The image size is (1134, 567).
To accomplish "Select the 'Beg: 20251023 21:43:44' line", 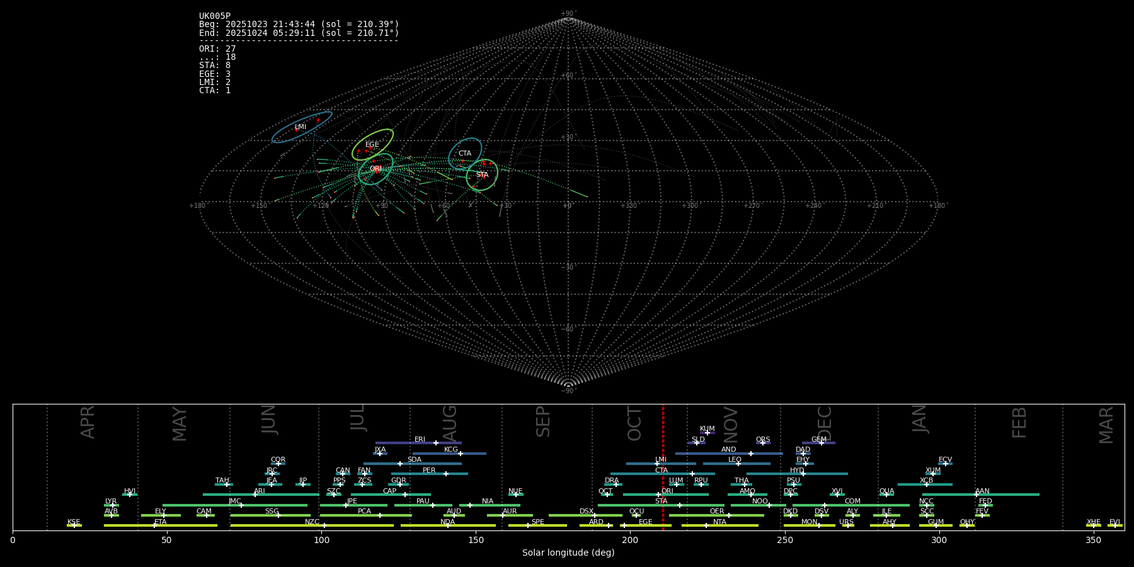I will coord(299,25).
